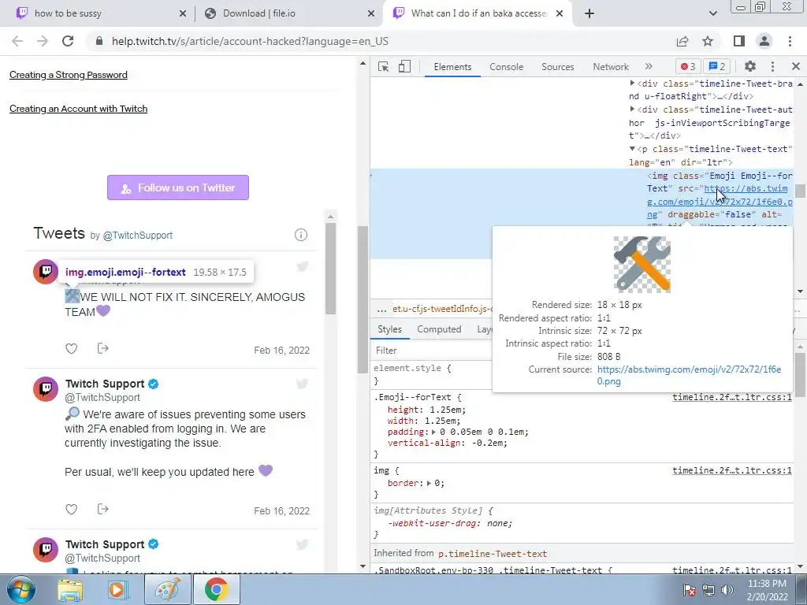807x605 pixels.
Task: Show more DevTools tabs chevron
Action: [x=649, y=66]
